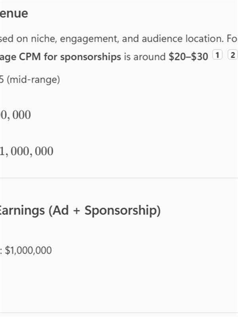Click the divider above the Earnings heading

click(119, 178)
